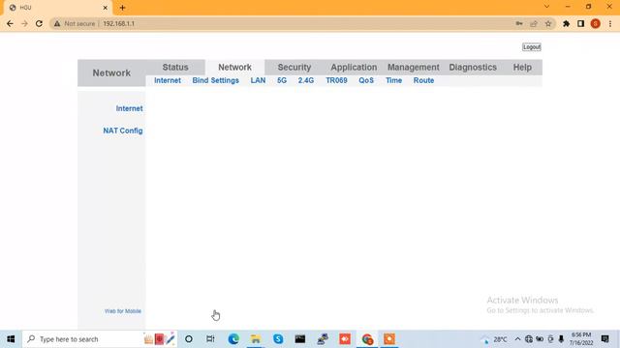Open the 5G wireless settings
Screen dimensions: 620x348
pos(282,80)
